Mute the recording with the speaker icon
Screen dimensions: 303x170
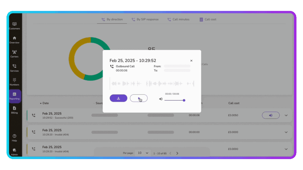(x=161, y=99)
